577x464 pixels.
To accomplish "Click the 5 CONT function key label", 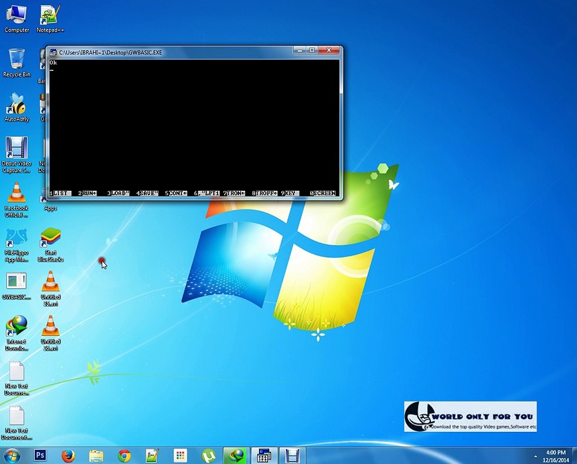I will 176,193.
